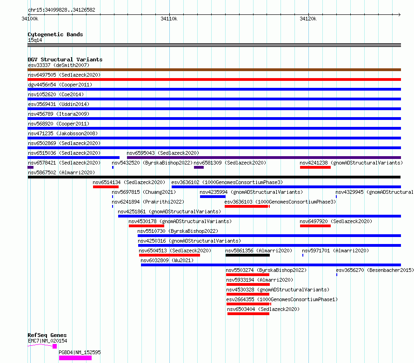The height and width of the screenshot is (363, 414).
Task: Open the dgv4456n54 (Cooper2011) variant label
Action: click(x=60, y=85)
